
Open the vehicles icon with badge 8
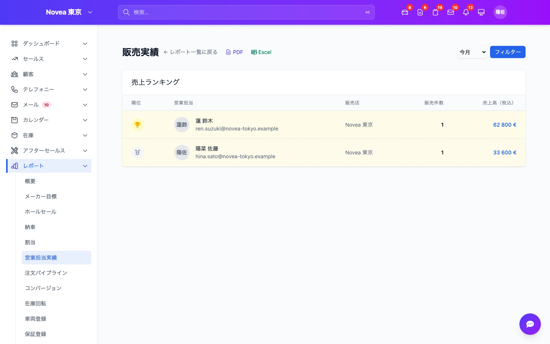pos(405,12)
